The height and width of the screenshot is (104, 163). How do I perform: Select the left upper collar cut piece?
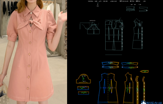pyautogui.click(x=110, y=63)
